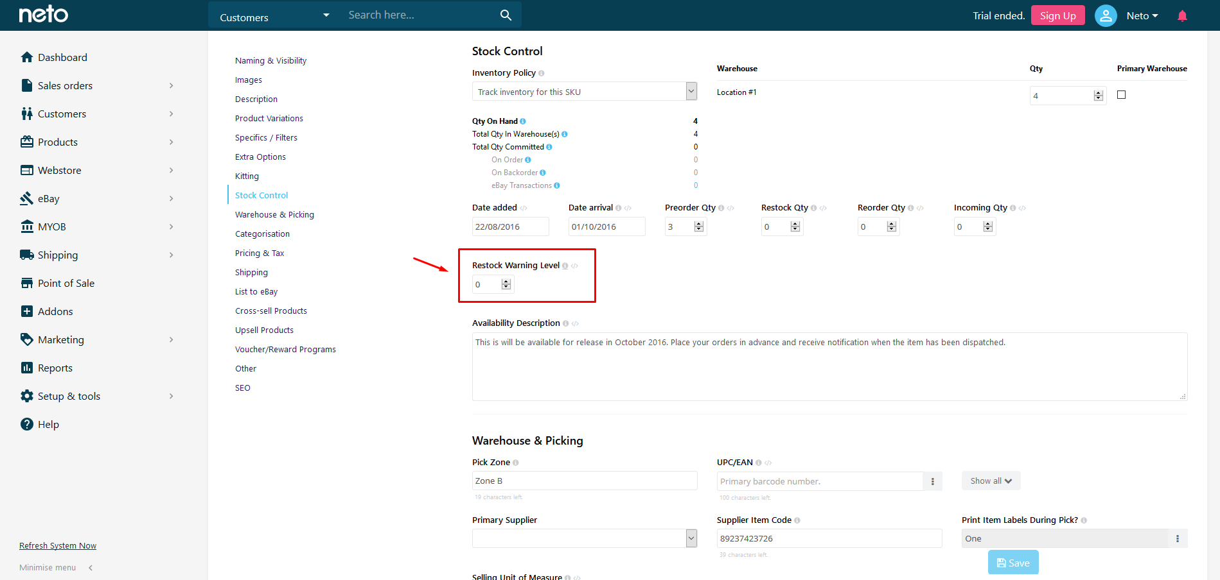Screen dimensions: 1220x580
Task: Click the Save button
Action: tap(1012, 561)
